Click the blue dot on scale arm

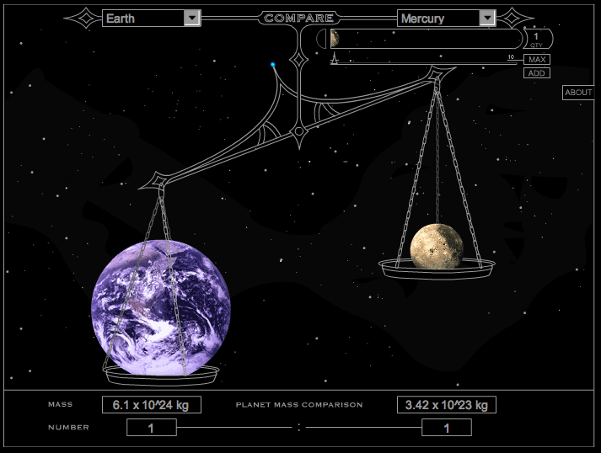click(x=273, y=64)
